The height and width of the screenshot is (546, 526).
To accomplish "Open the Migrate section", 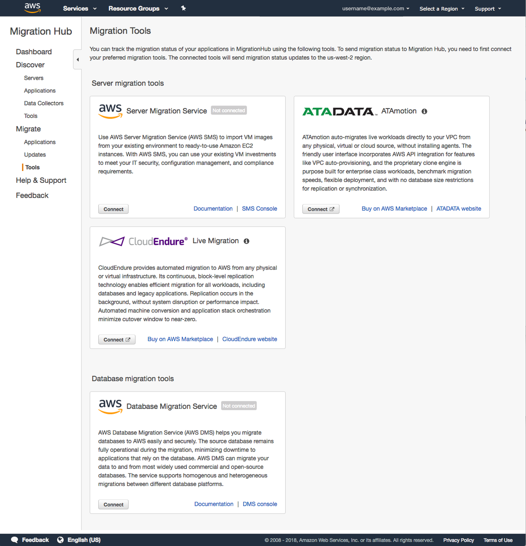I will click(x=28, y=129).
